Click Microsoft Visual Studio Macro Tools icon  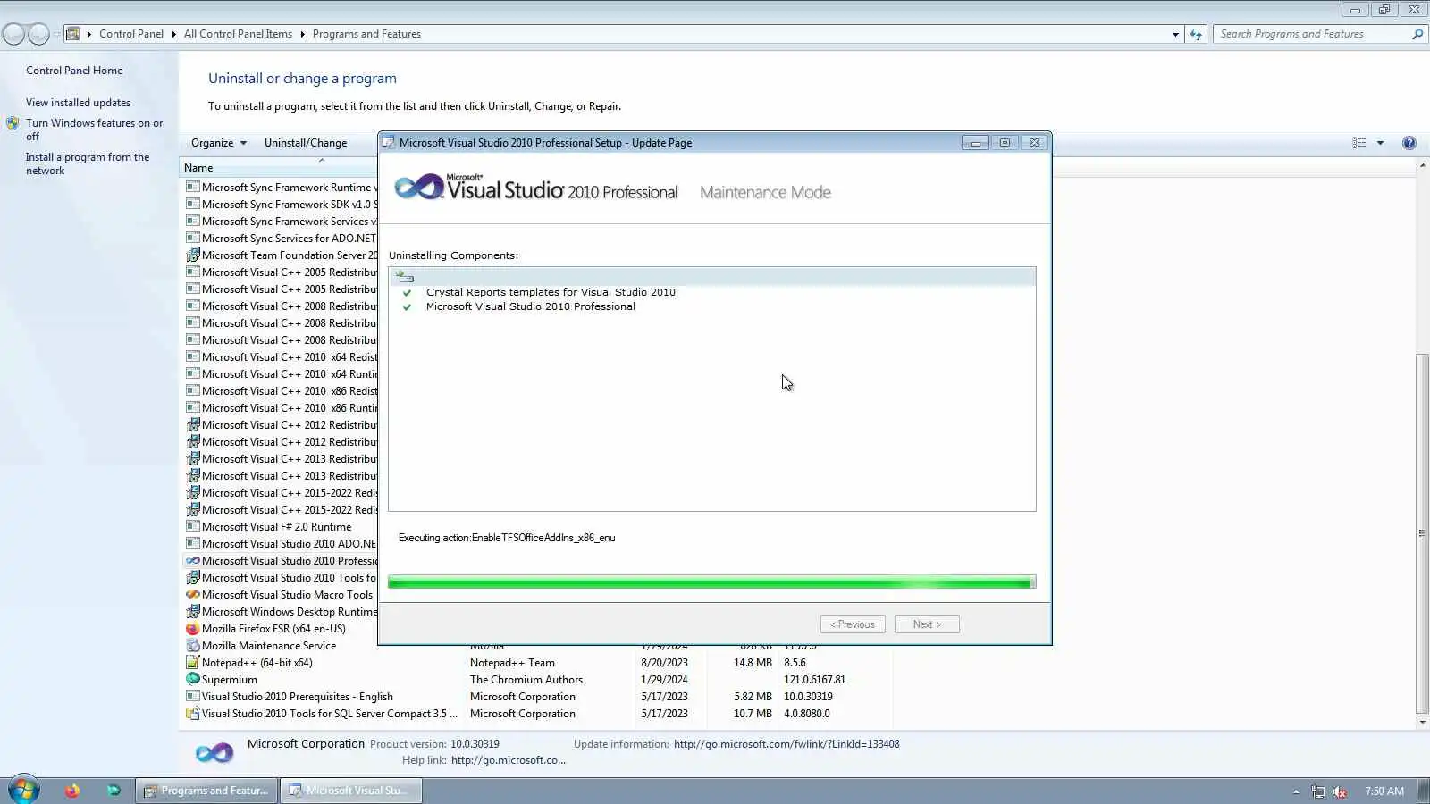click(x=192, y=594)
